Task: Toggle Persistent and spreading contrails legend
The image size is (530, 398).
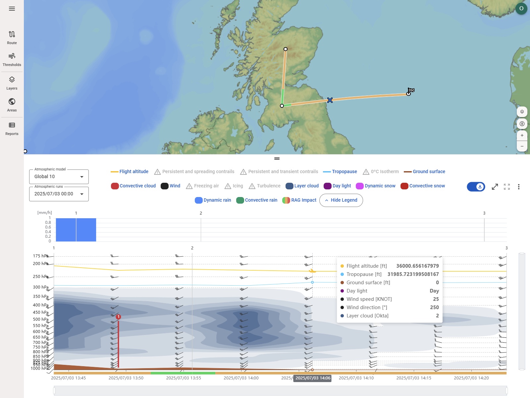Action: 194,171
